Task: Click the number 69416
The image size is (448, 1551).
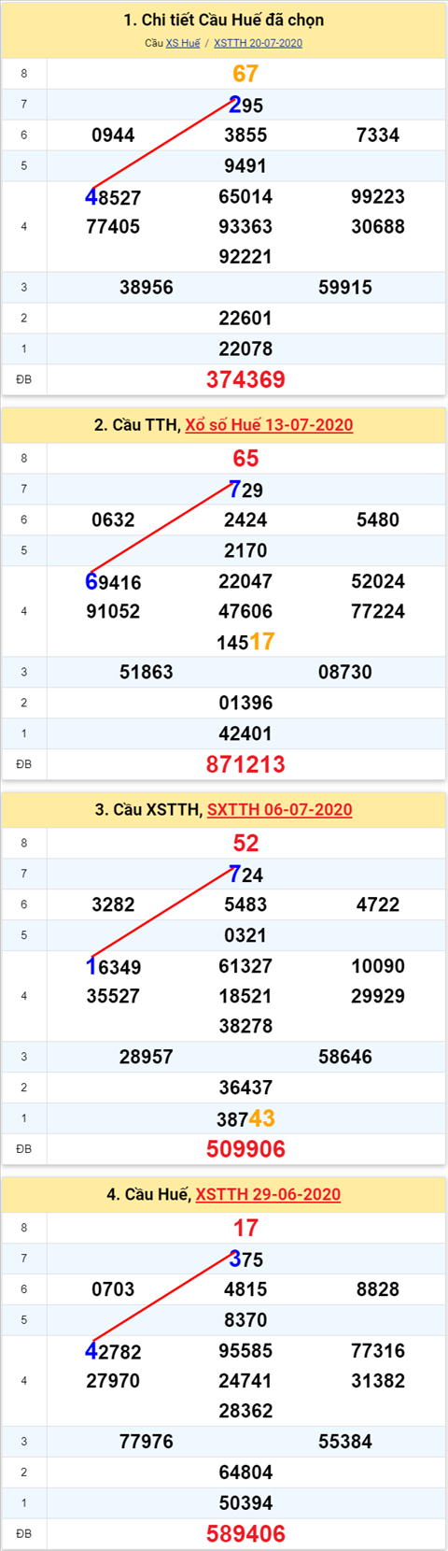Action: [113, 582]
